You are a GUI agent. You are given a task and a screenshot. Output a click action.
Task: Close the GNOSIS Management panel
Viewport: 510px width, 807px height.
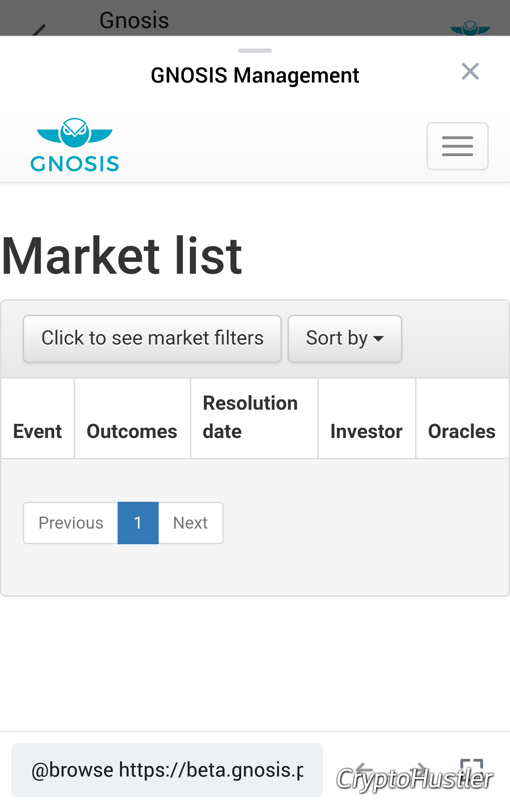click(470, 72)
